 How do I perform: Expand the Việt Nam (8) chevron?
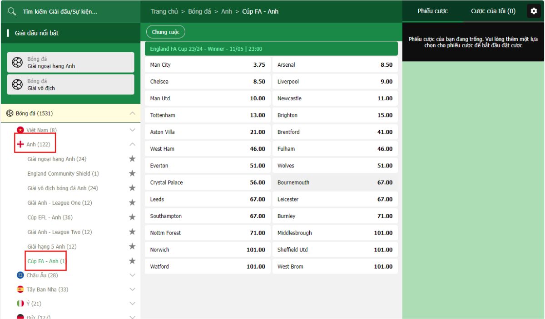click(x=132, y=130)
